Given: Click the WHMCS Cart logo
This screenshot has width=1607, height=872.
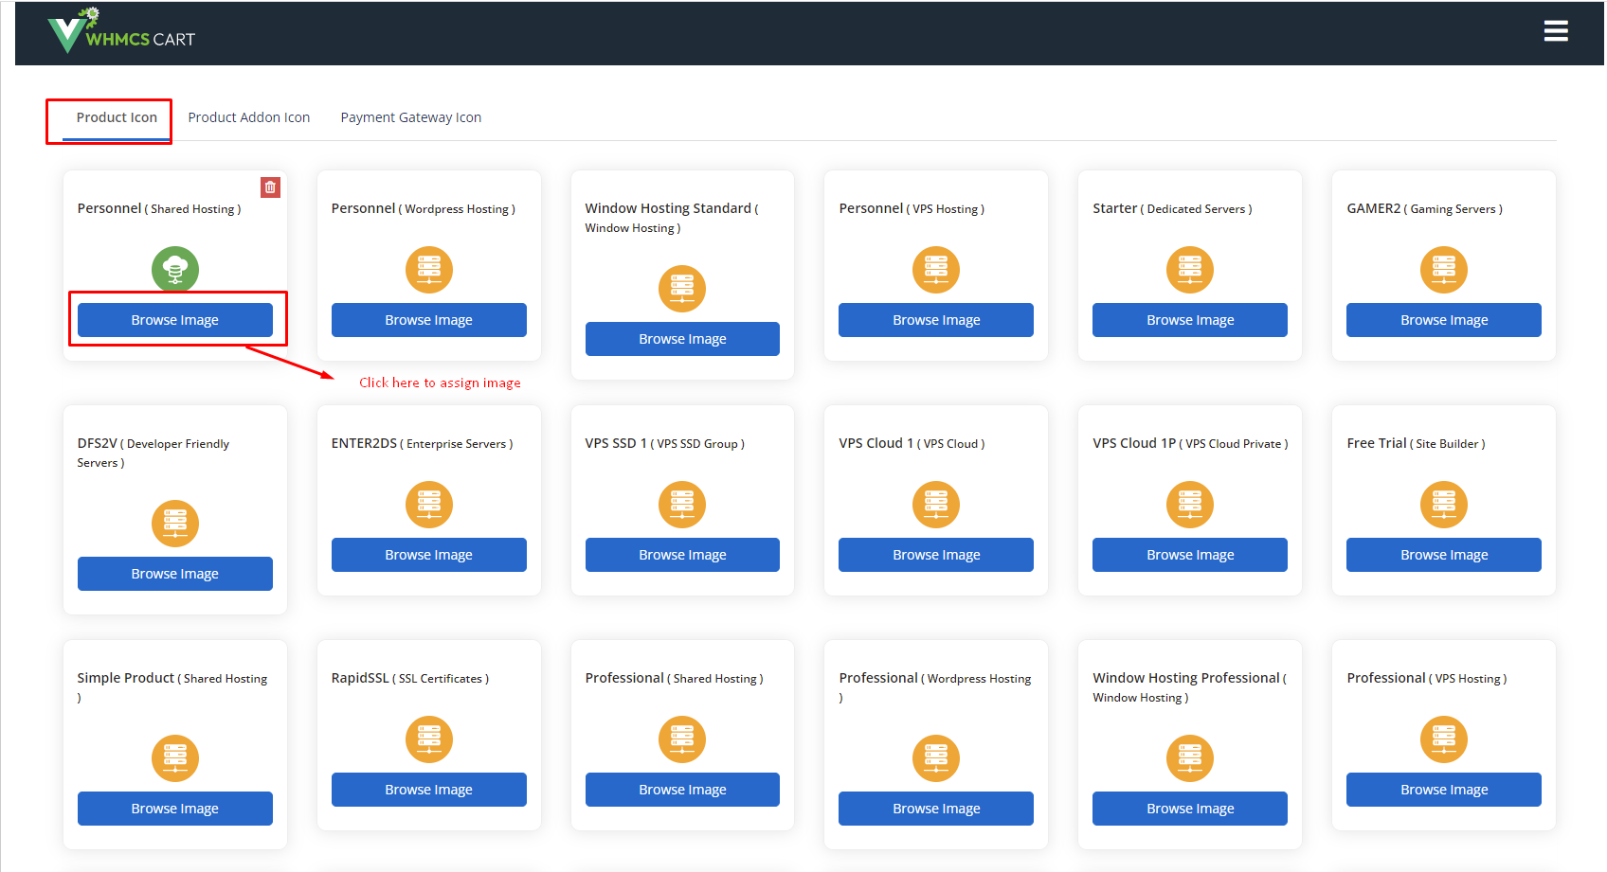Looking at the screenshot, I should point(121,32).
